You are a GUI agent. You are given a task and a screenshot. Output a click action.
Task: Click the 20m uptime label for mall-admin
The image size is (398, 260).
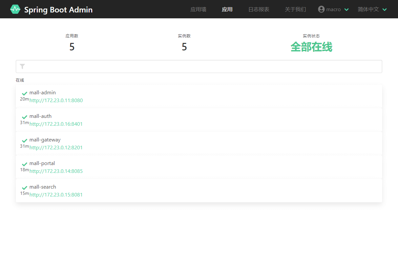pos(24,99)
